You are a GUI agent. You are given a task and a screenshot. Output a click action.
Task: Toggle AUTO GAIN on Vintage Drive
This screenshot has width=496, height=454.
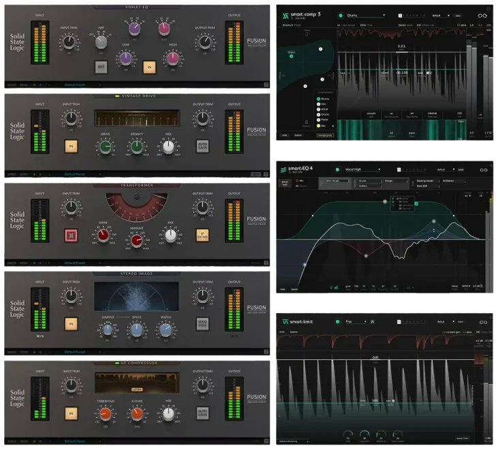coord(202,145)
